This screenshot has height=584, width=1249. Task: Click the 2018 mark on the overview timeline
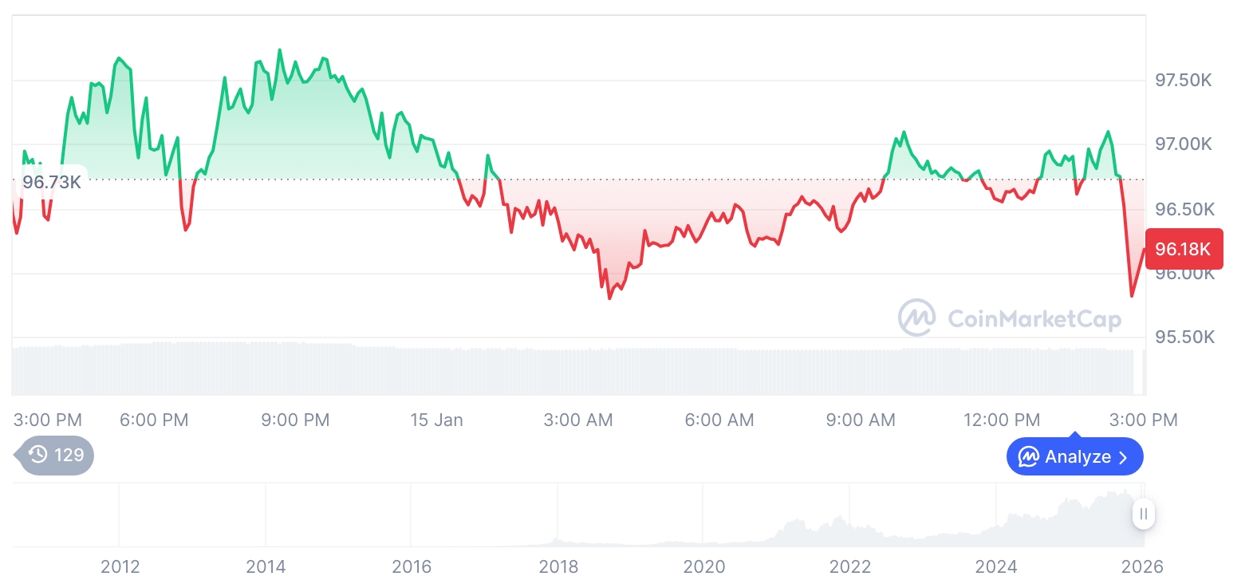tap(558, 566)
